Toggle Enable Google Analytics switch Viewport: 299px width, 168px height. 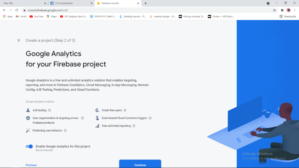pyautogui.click(x=29, y=146)
